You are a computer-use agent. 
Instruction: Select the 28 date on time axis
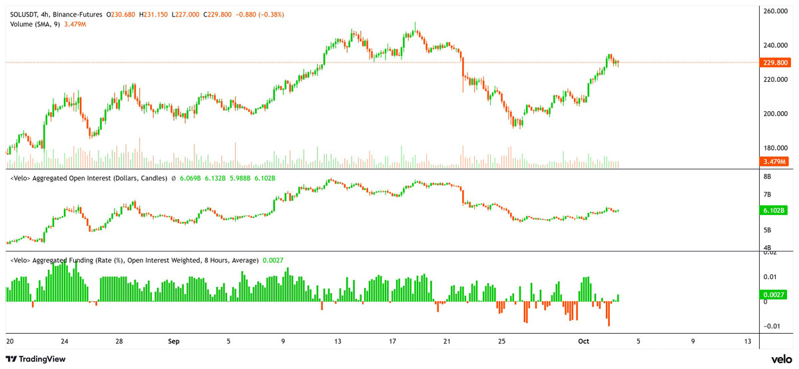point(119,342)
